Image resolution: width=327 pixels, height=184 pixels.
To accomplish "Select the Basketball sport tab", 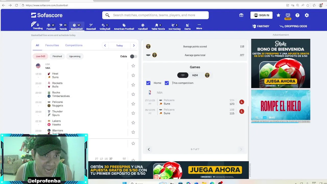I will 77,27.
